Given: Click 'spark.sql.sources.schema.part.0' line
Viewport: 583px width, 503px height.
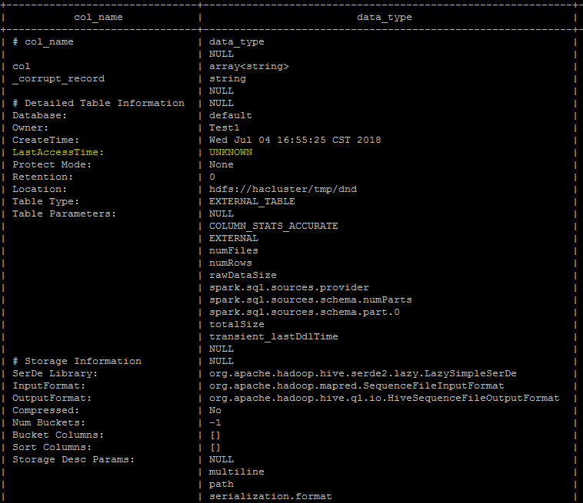Looking at the screenshot, I should pos(304,312).
